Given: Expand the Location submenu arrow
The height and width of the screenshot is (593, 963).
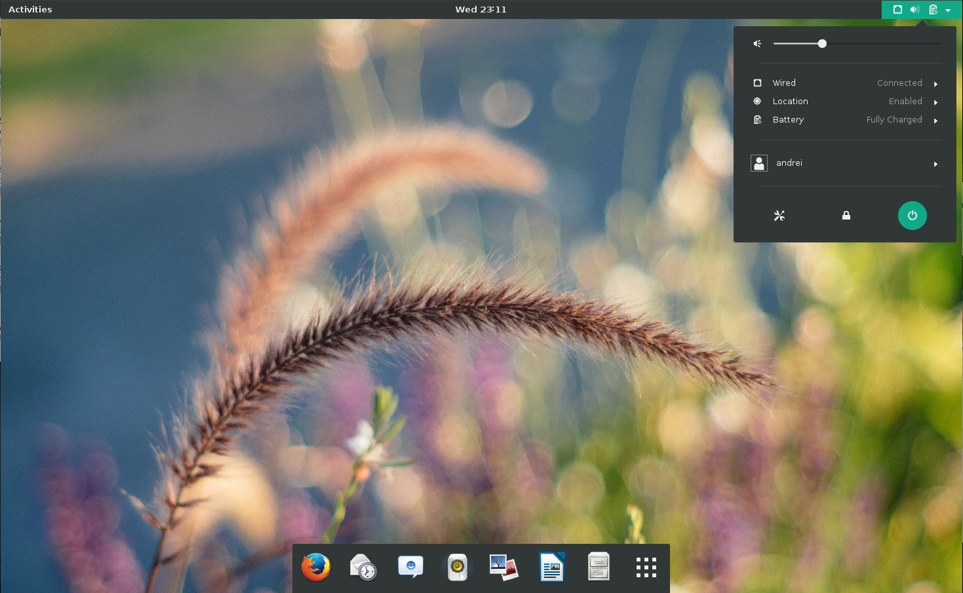Looking at the screenshot, I should click(935, 102).
